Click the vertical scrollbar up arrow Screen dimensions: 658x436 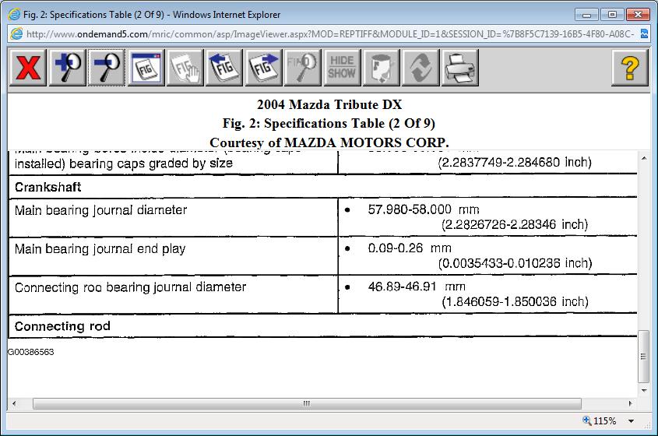[644, 158]
